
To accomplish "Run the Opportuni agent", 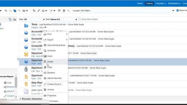I will [38, 71].
